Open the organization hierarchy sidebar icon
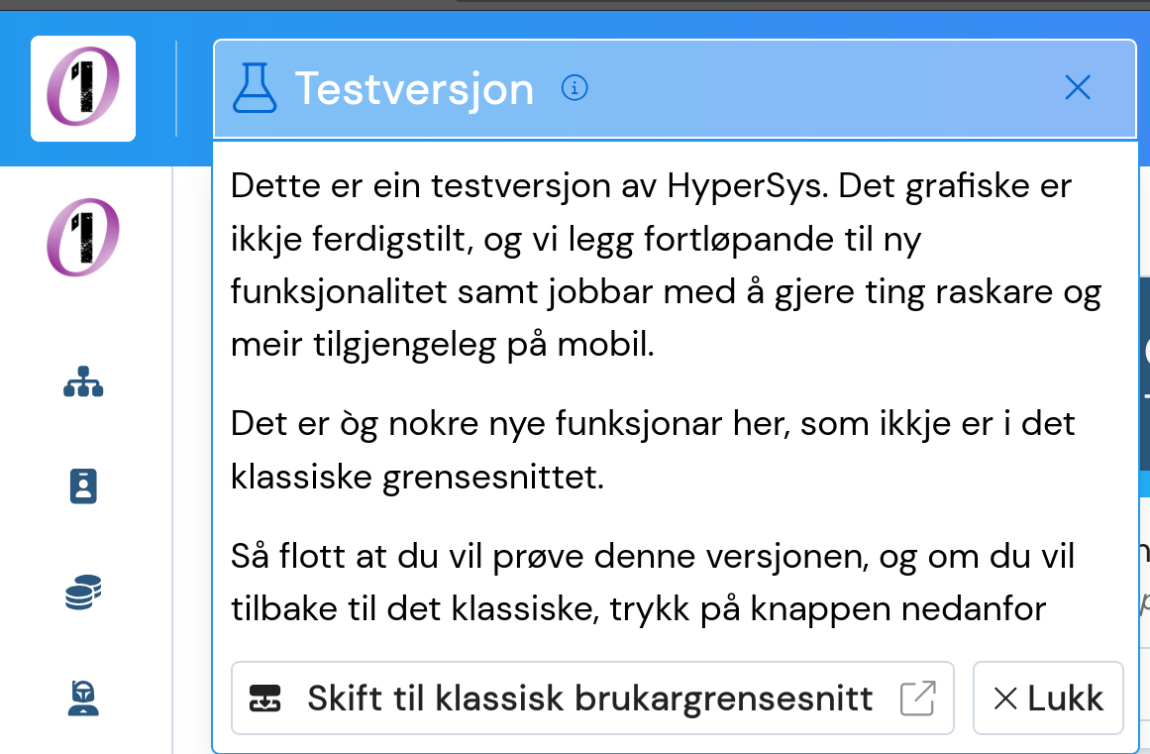 click(x=83, y=381)
